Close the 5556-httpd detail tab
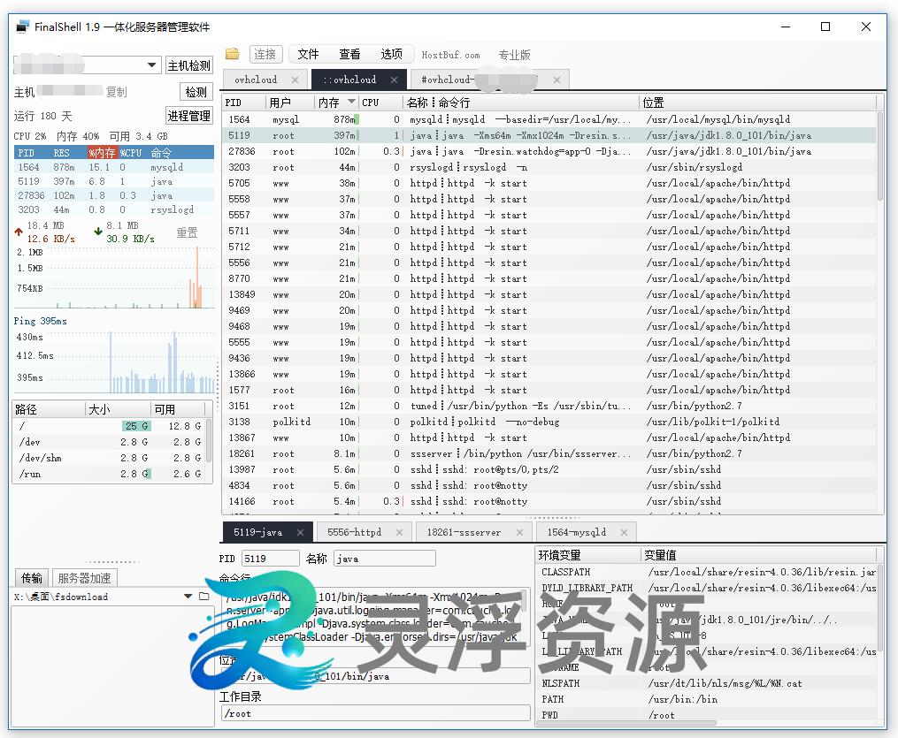The width and height of the screenshot is (898, 738). tap(399, 532)
